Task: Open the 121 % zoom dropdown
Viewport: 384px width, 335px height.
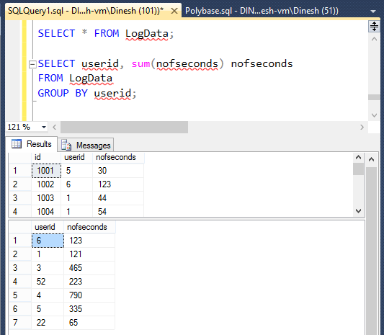Action: pyautogui.click(x=44, y=127)
